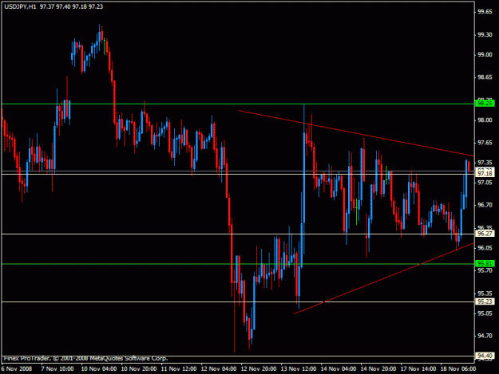Image resolution: width=499 pixels, height=374 pixels.
Task: Click the 96.70 price scale value
Action: (485, 205)
